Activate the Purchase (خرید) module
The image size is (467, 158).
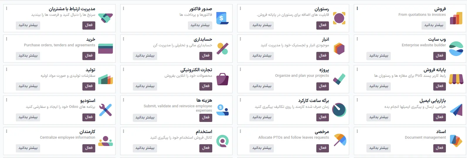[x=89, y=56]
